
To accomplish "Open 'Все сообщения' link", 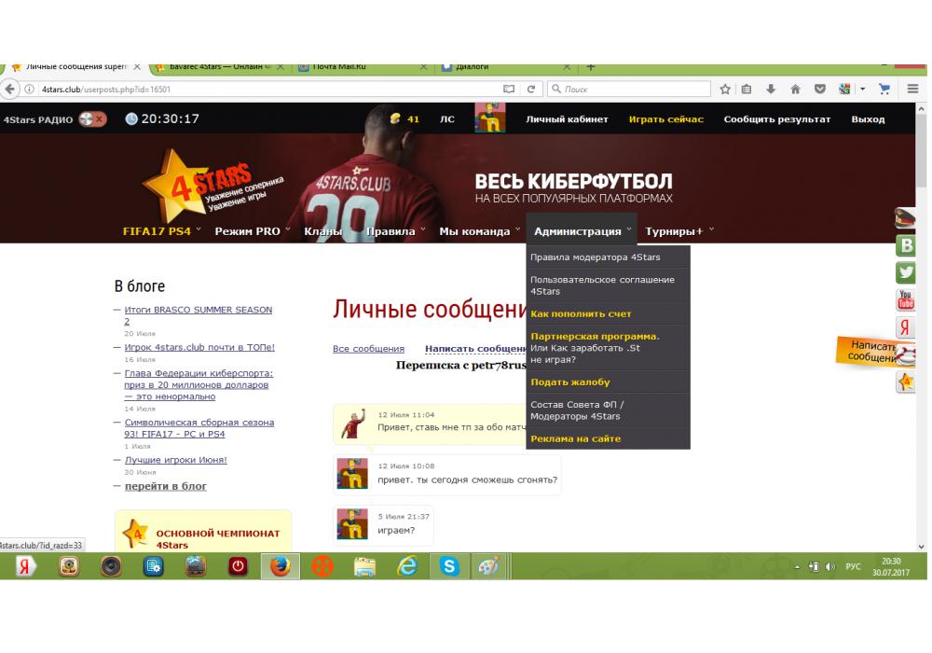I will click(368, 349).
